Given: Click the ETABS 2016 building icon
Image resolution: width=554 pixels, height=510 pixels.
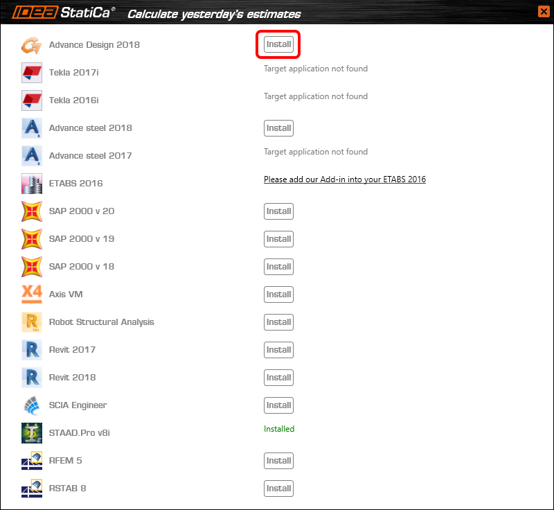Looking at the screenshot, I should point(31,184).
